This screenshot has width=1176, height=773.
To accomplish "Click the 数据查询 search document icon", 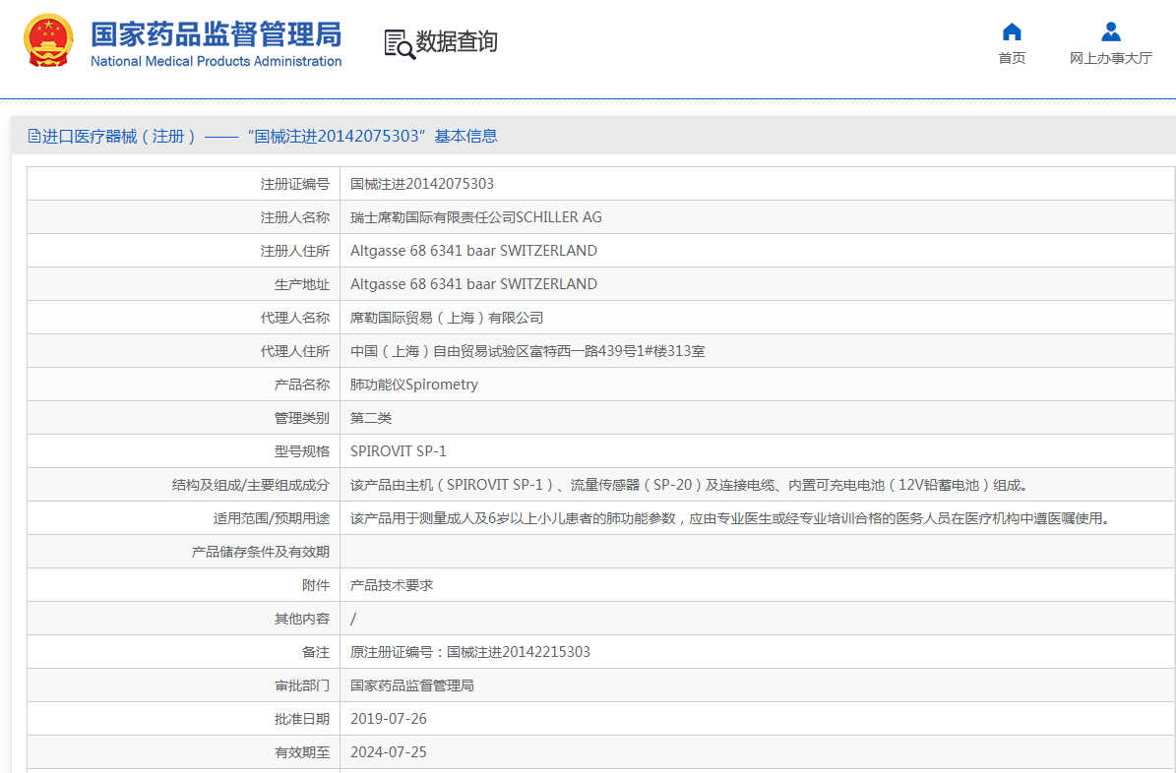I will point(400,44).
